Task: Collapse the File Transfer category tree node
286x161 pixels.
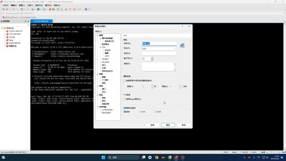Action: click(x=97, y=107)
